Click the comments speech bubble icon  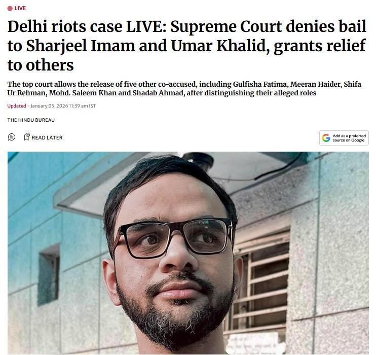coord(12,137)
